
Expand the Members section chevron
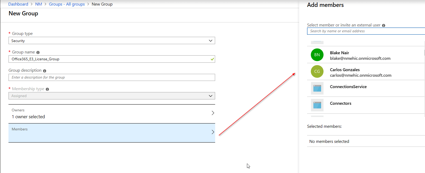[x=213, y=132]
